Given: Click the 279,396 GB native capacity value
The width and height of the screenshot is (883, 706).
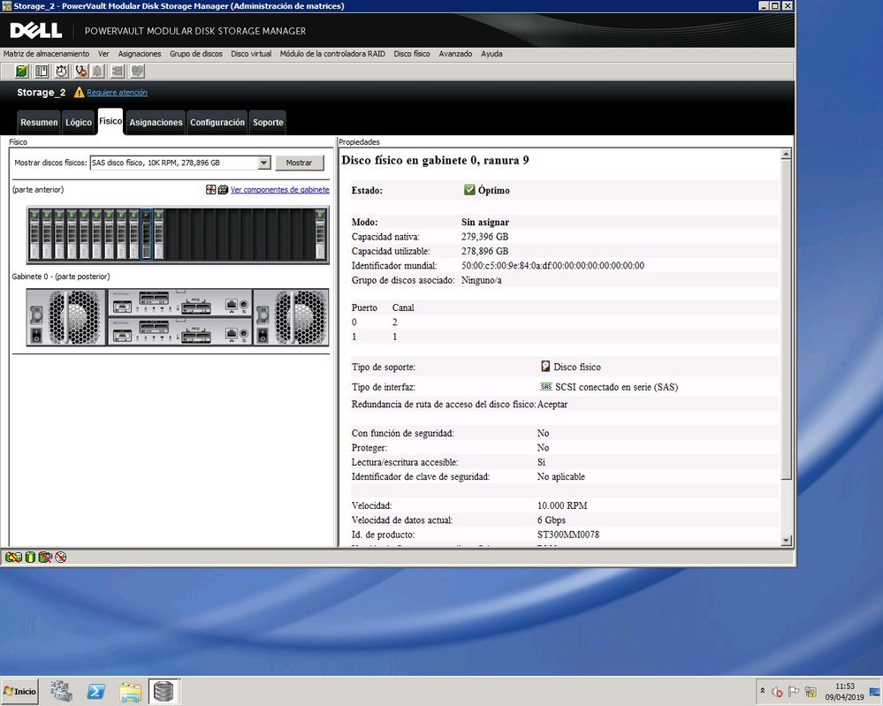Looking at the screenshot, I should coord(485,237).
